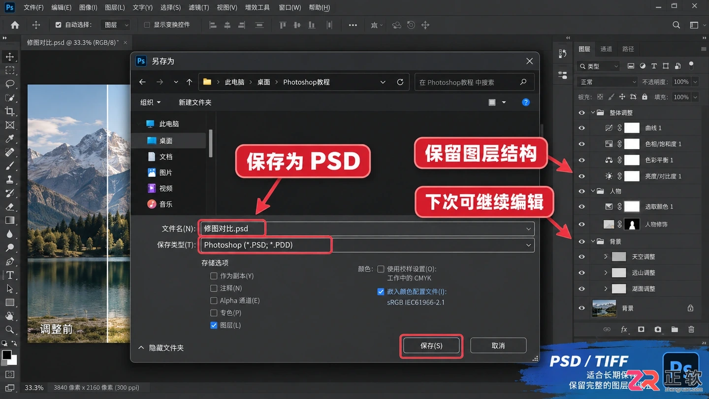Click the fx layer style icon
Image resolution: width=709 pixels, height=399 pixels.
coord(624,329)
